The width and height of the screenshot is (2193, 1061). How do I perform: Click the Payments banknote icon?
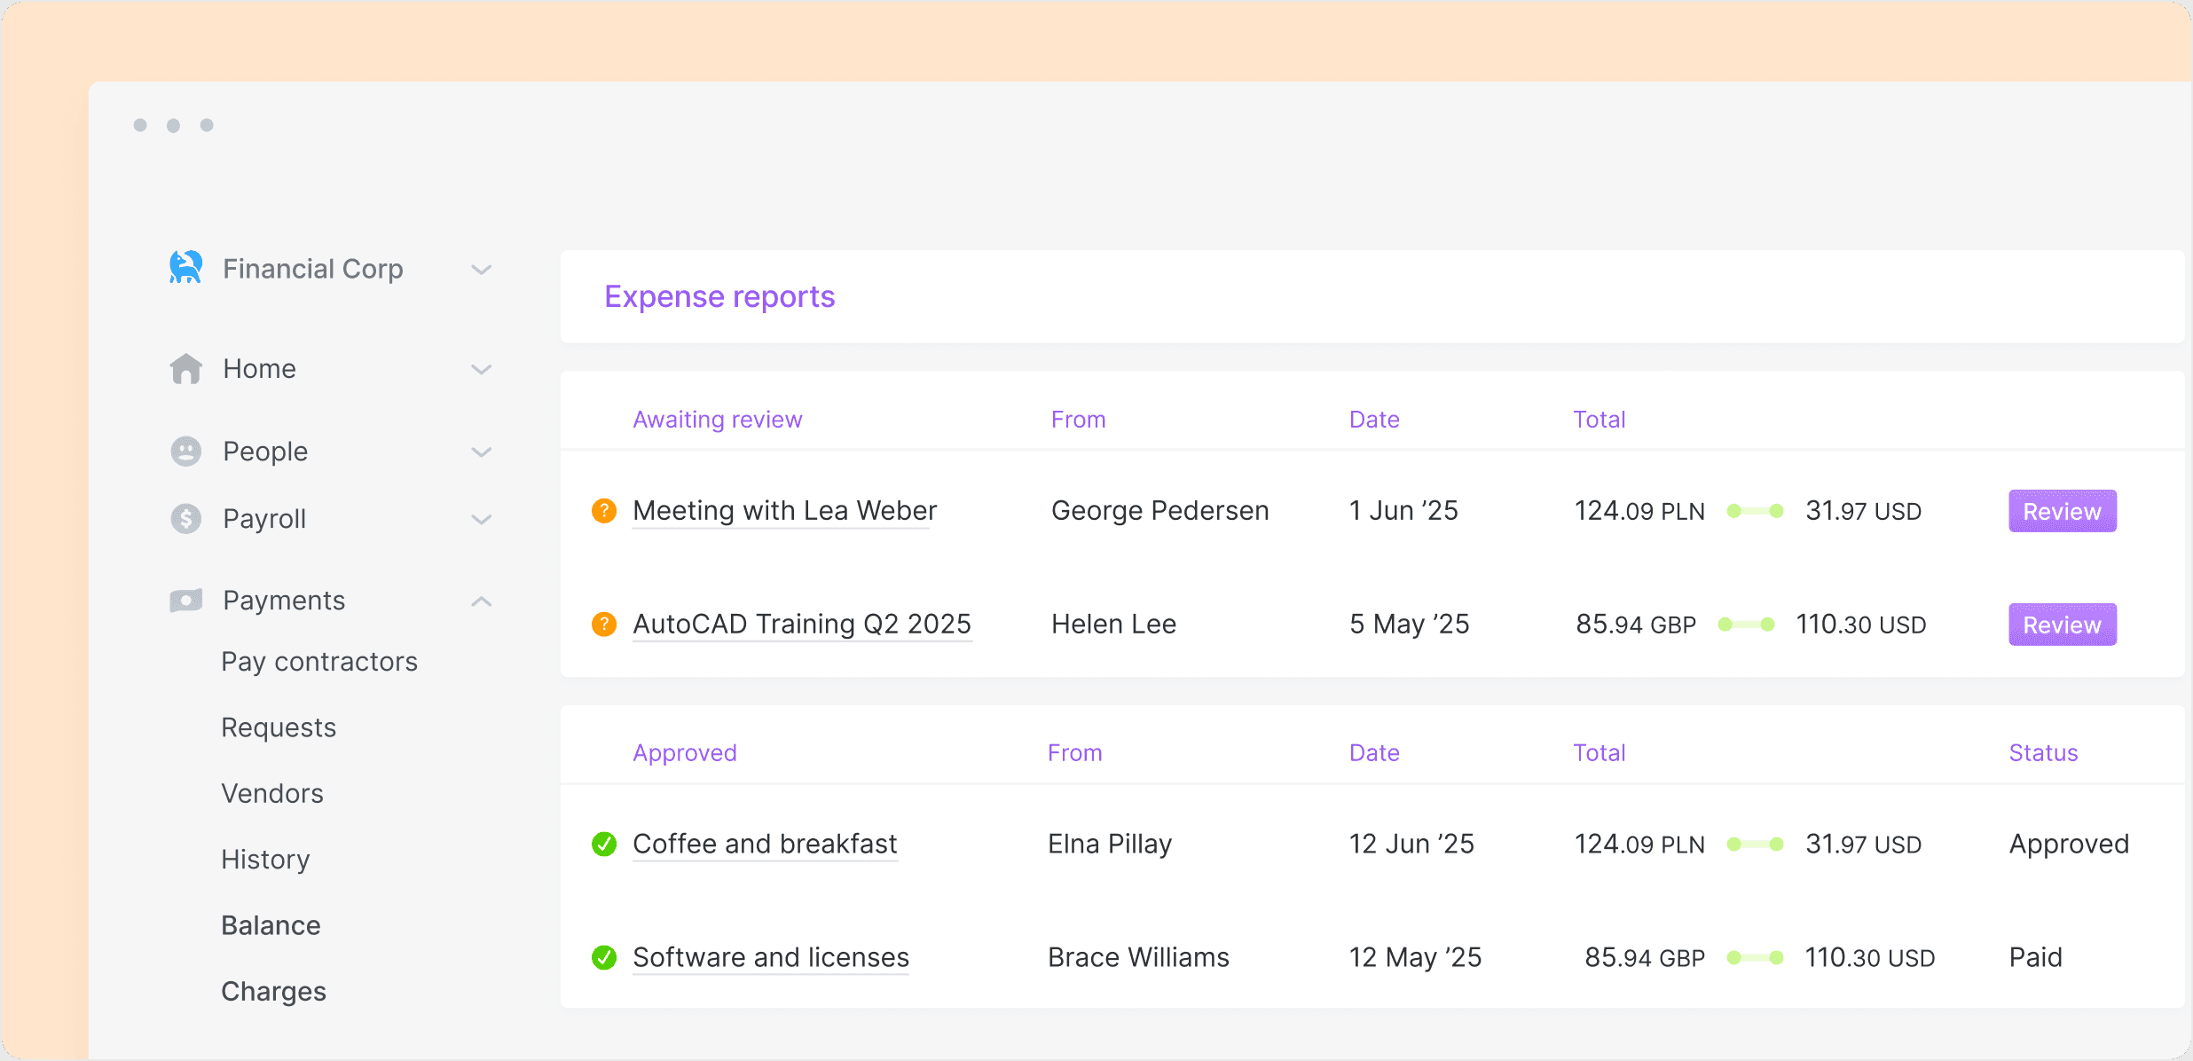[x=185, y=601]
